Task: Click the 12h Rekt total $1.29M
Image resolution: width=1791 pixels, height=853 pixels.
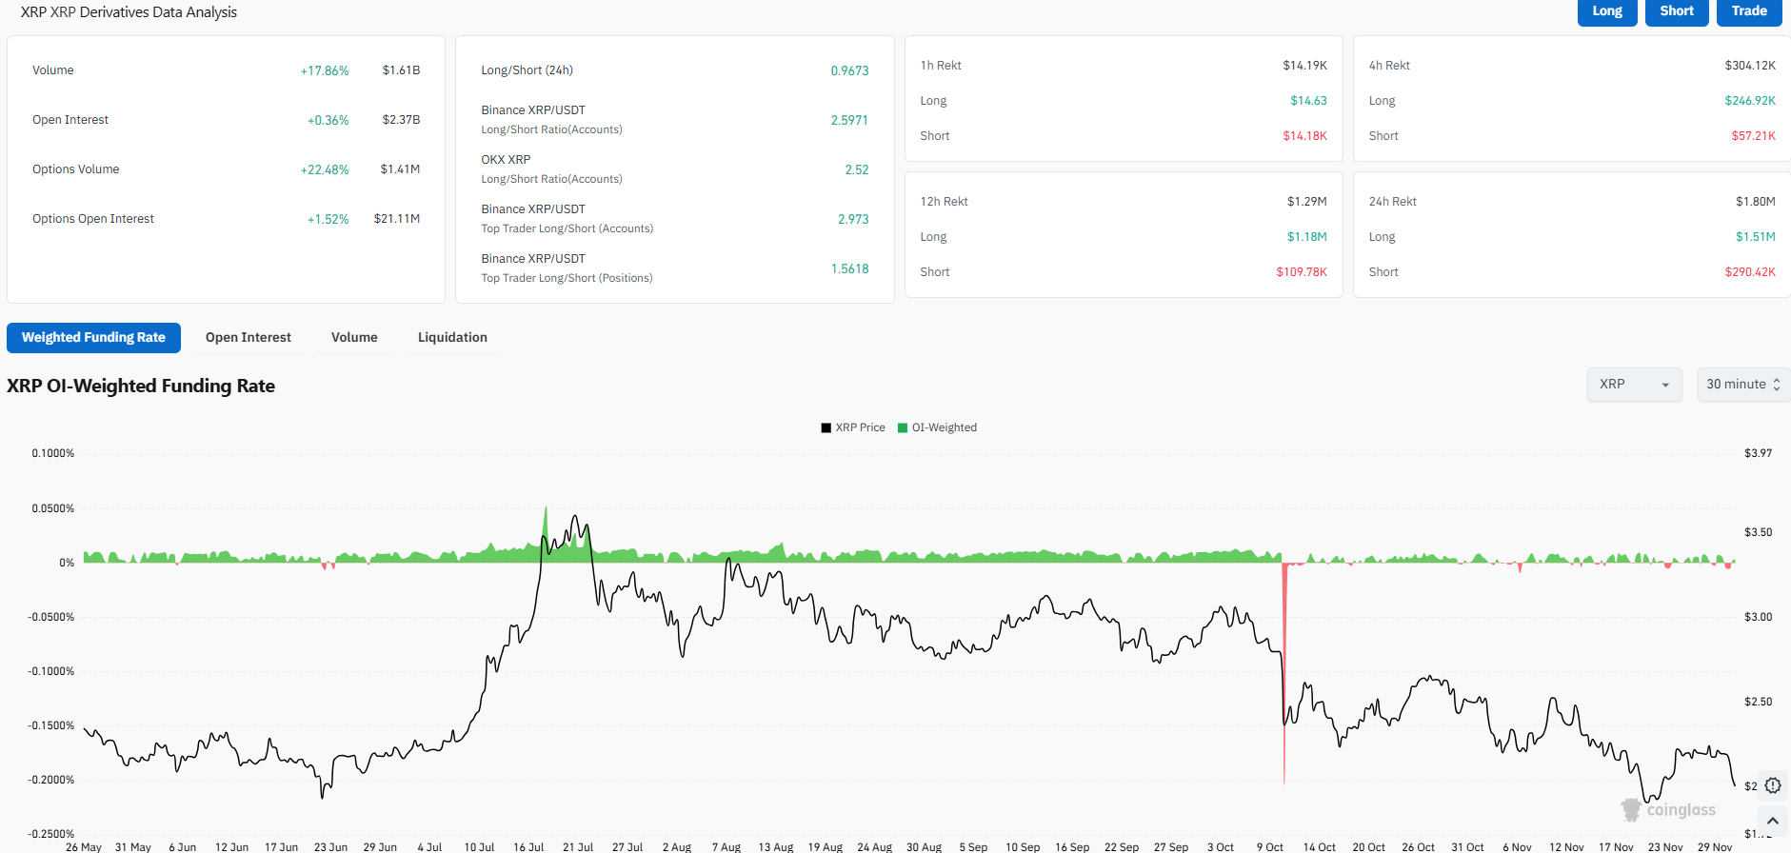Action: pos(1307,202)
